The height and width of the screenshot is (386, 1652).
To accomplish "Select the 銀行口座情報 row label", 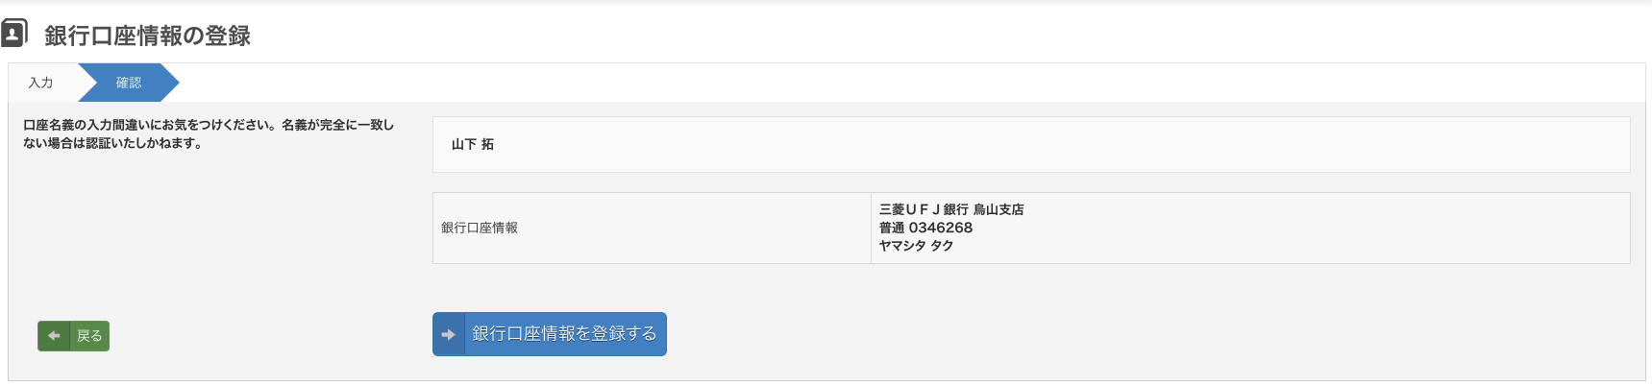I will (x=480, y=228).
